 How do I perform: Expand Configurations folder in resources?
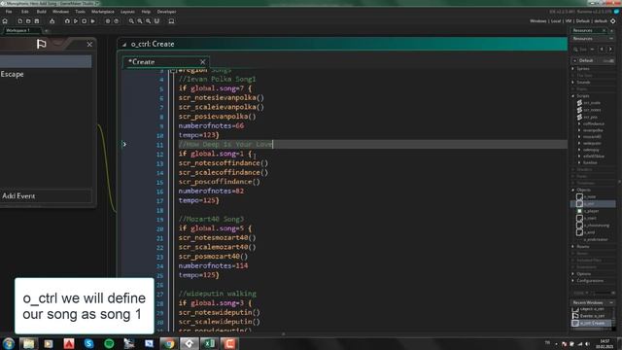(572, 281)
